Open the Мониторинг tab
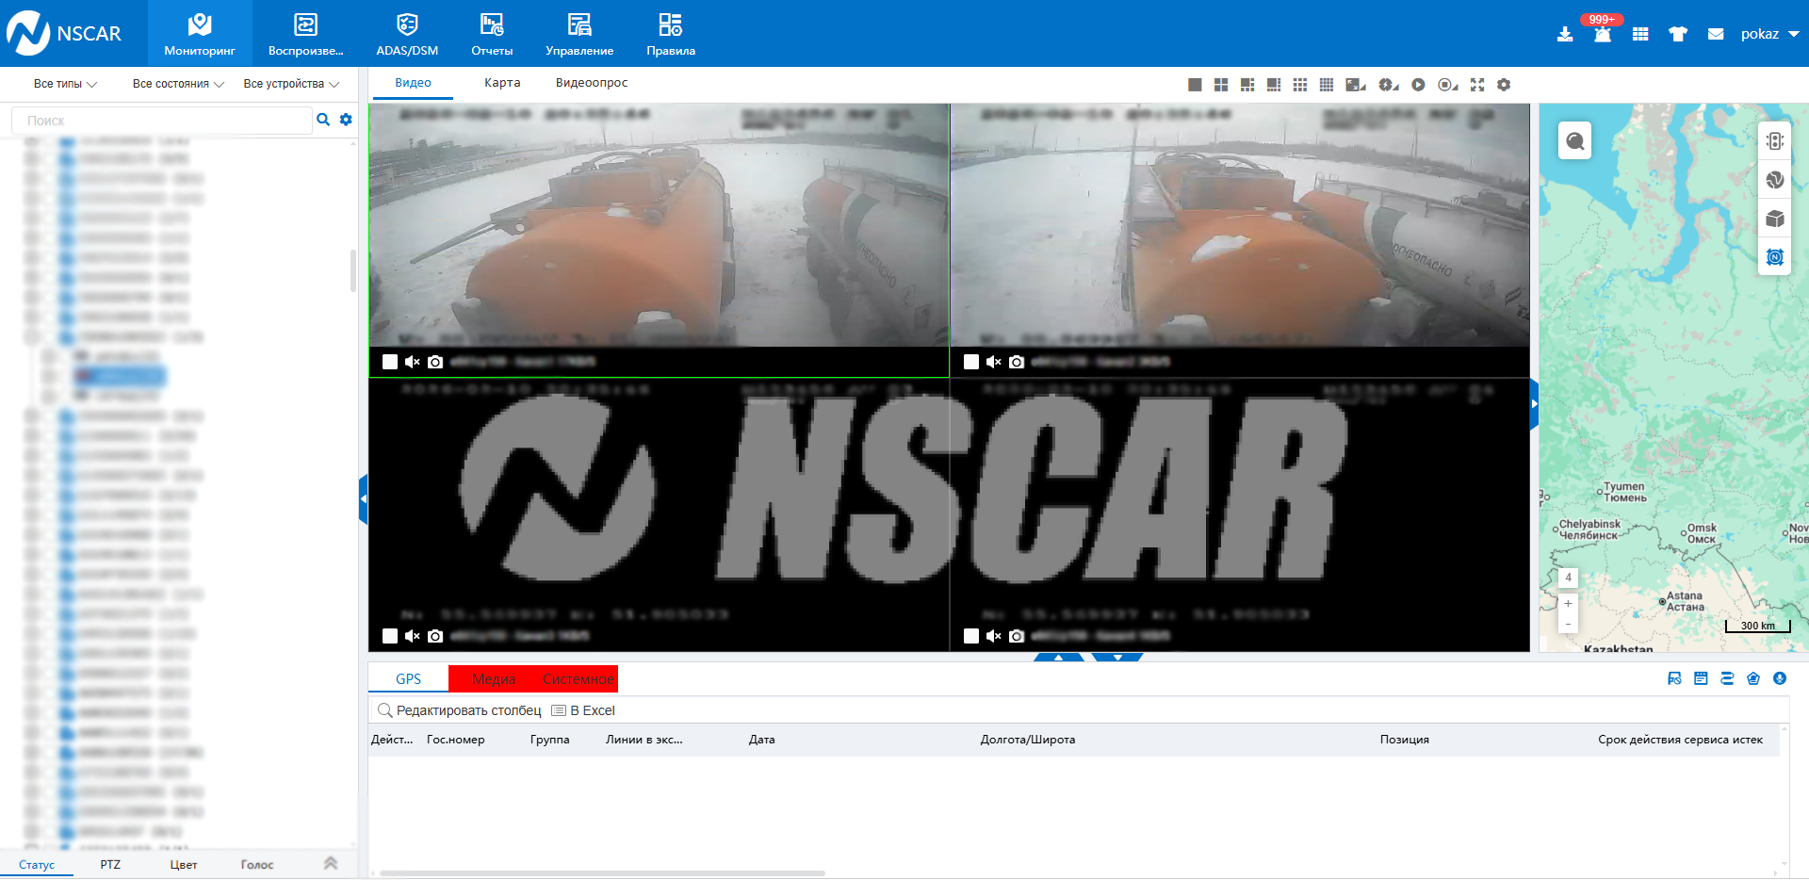 click(200, 34)
